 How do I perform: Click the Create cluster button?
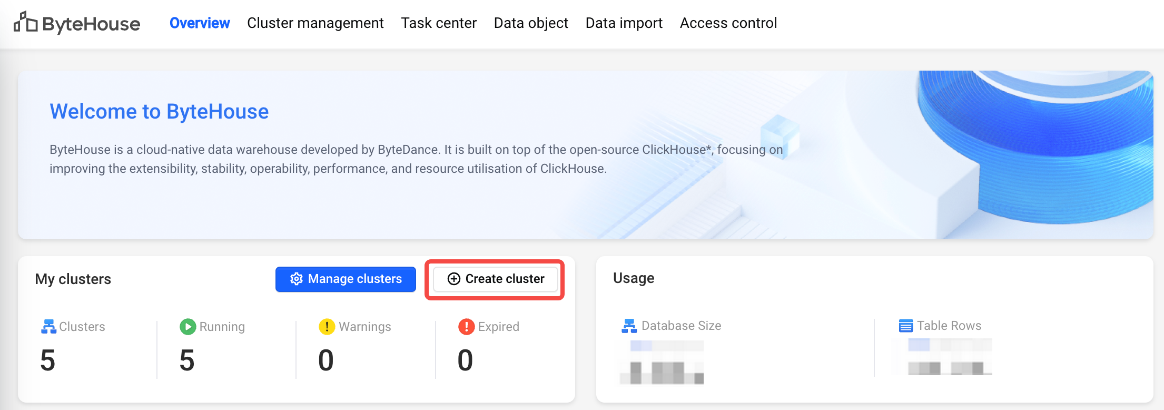[x=495, y=279]
